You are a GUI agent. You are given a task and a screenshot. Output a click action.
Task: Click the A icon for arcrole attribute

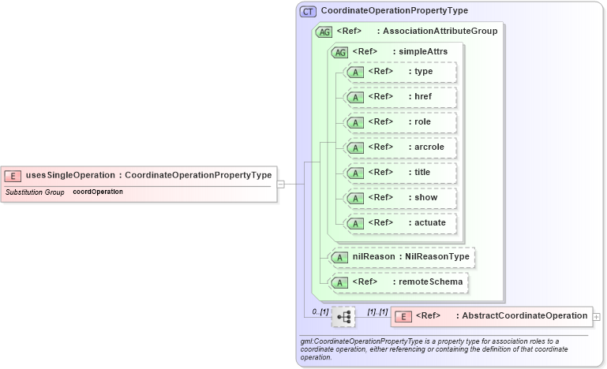coord(355,148)
